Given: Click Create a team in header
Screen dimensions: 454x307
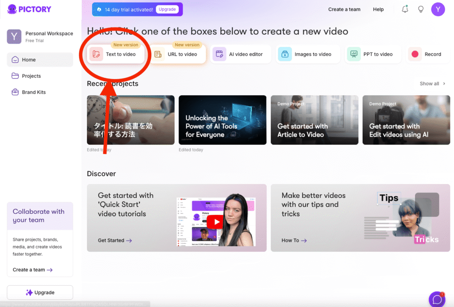Looking at the screenshot, I should pos(344,9).
